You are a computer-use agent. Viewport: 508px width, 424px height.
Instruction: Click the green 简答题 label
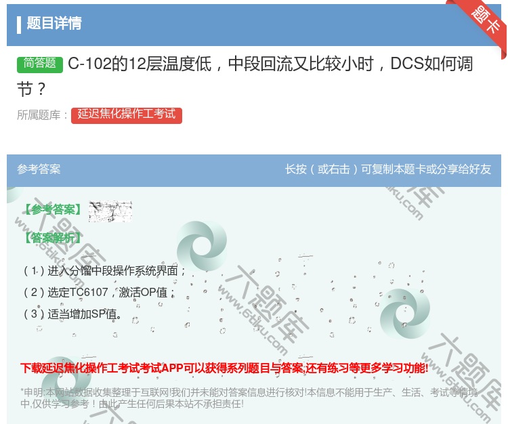click(x=40, y=64)
